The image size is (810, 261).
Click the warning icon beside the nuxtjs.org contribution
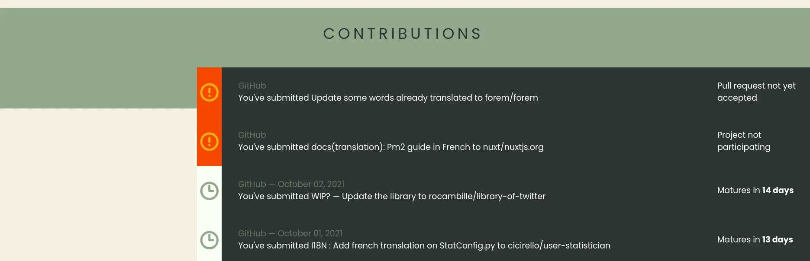(209, 141)
